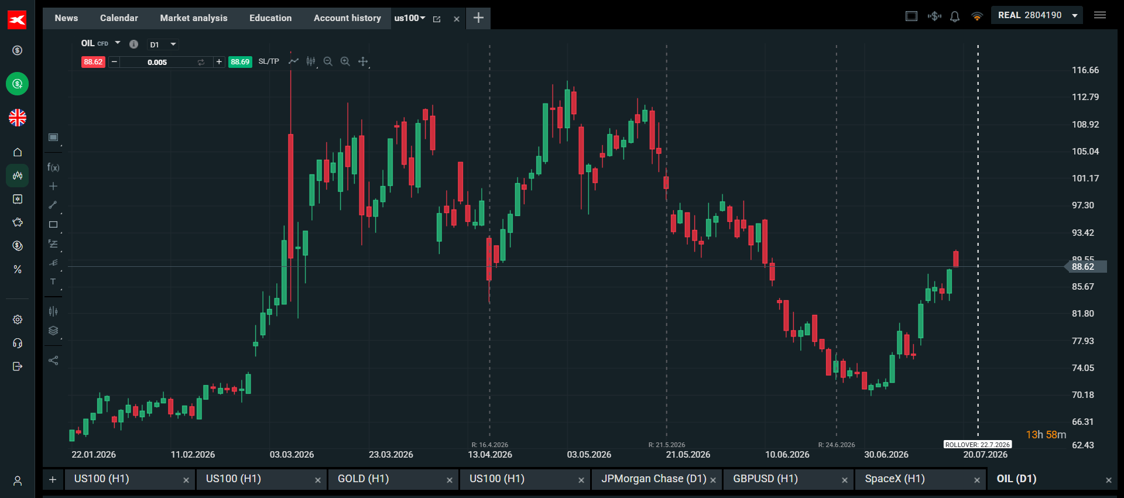Switch to the Market analysis tab
This screenshot has height=498, width=1124.
point(194,18)
